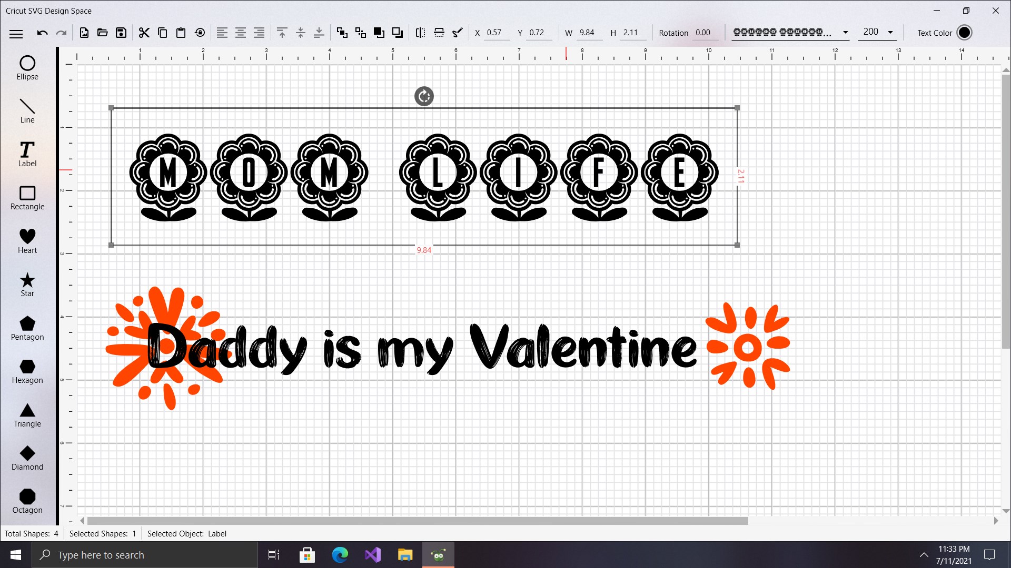Click the Total Shapes status text

tap(32, 533)
